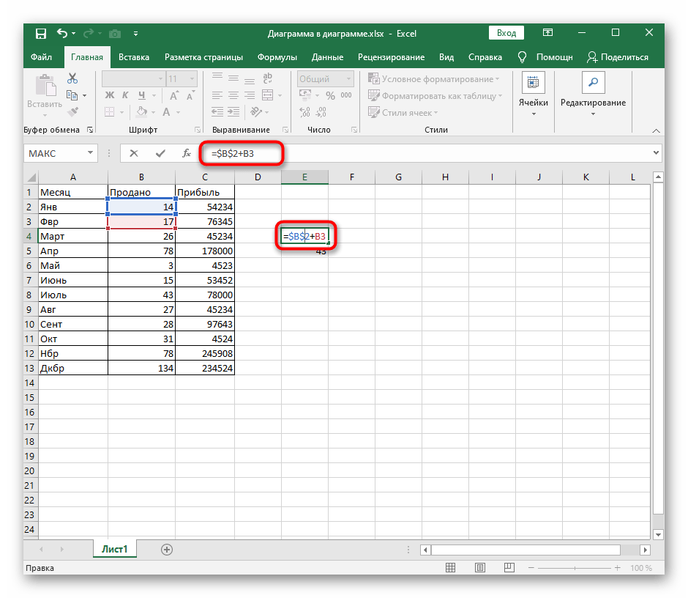Select the Лист1 sheet tab

[x=113, y=549]
